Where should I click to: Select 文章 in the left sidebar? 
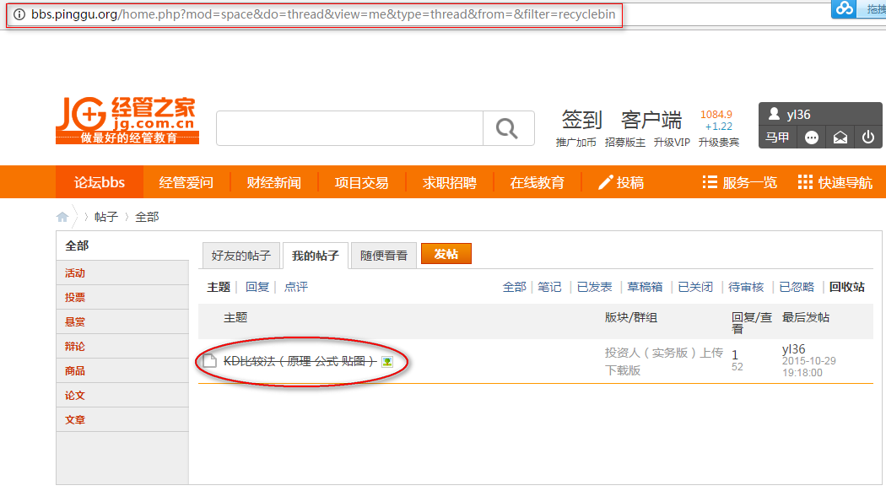coord(74,420)
